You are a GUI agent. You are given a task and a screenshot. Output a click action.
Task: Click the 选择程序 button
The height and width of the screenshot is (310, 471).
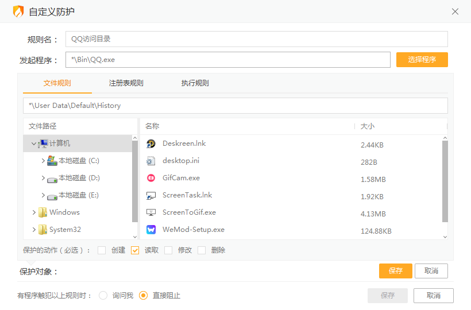[422, 60]
